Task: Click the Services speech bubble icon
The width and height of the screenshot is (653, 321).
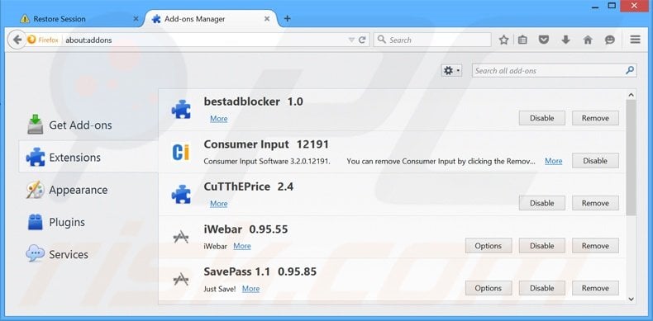Action: click(35, 253)
